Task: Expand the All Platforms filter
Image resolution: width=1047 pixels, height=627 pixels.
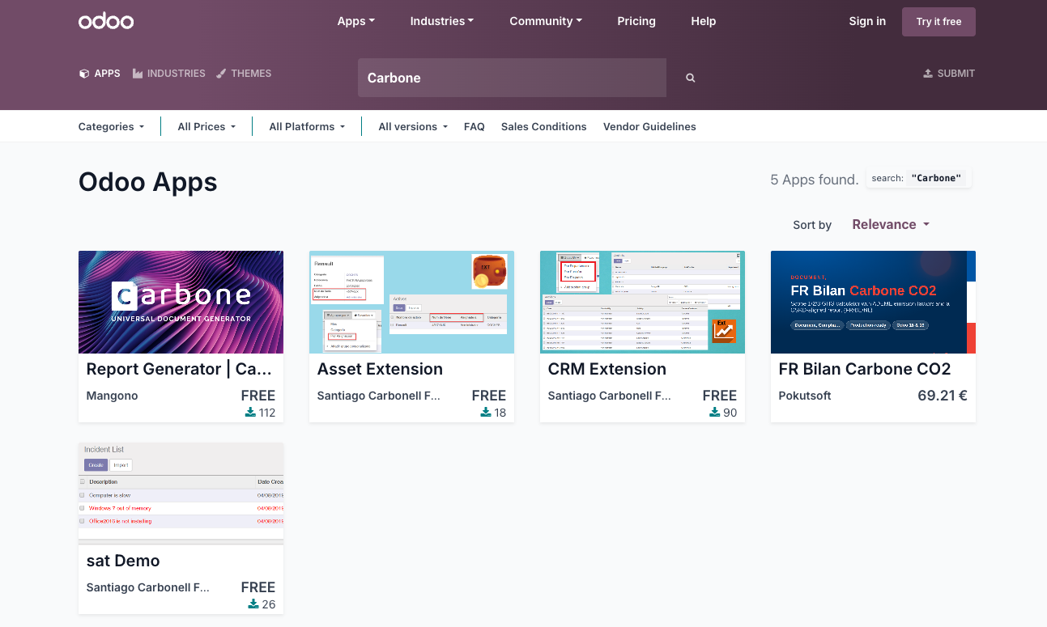Action: coord(307,126)
